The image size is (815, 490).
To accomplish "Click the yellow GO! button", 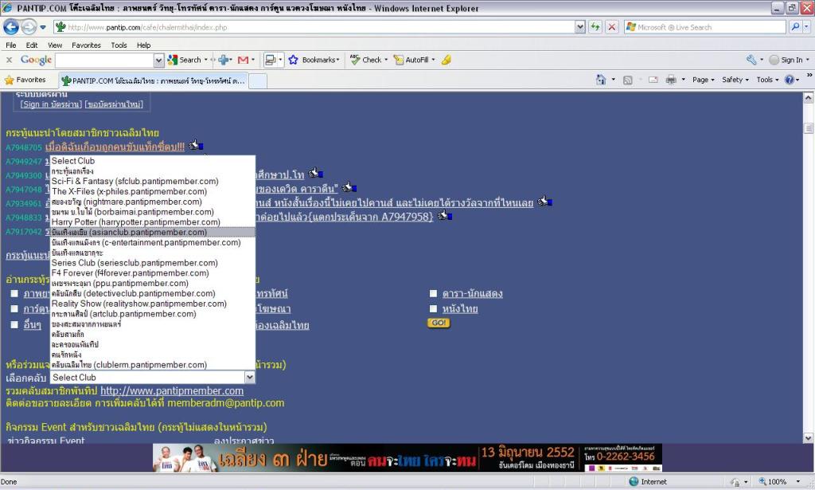I will click(439, 323).
